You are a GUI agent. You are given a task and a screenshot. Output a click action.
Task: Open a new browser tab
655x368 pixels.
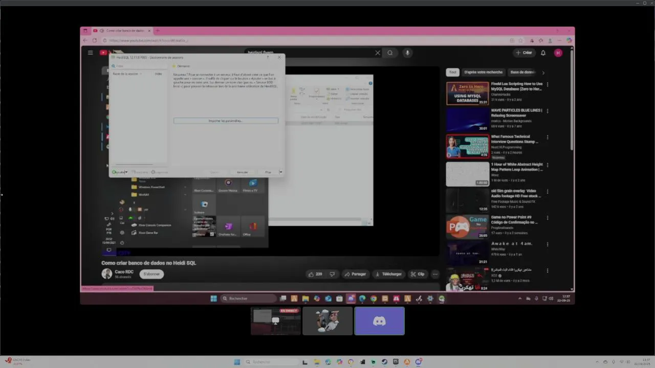[x=158, y=31]
